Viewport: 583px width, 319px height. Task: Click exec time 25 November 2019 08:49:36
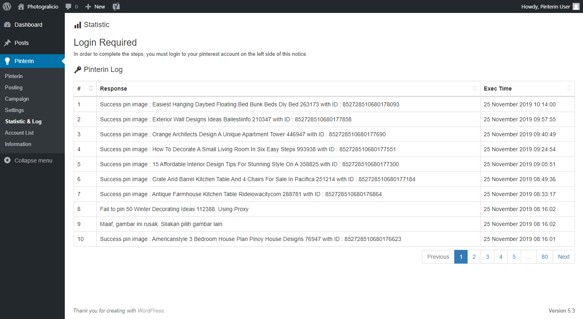520,179
